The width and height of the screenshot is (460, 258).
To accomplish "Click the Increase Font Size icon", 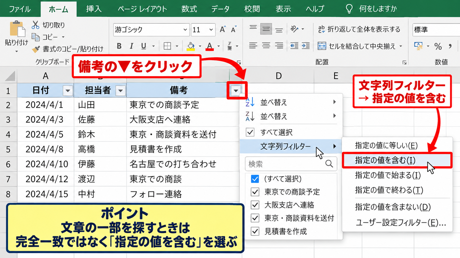I will (223, 29).
